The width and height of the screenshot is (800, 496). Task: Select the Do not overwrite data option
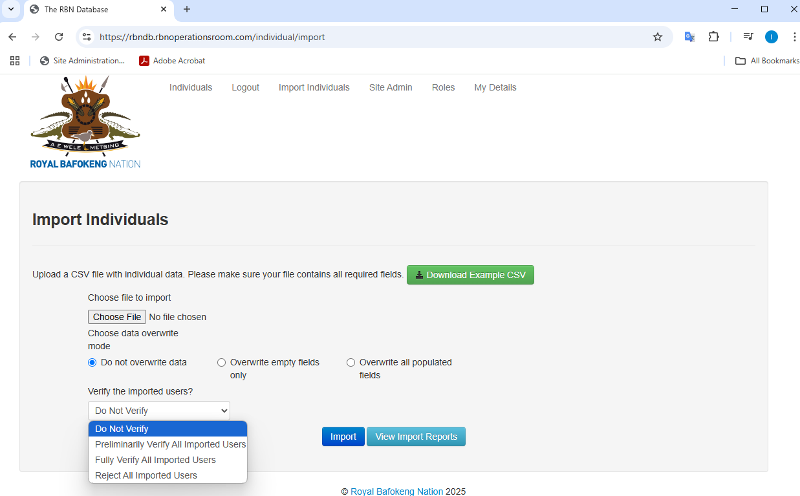92,363
